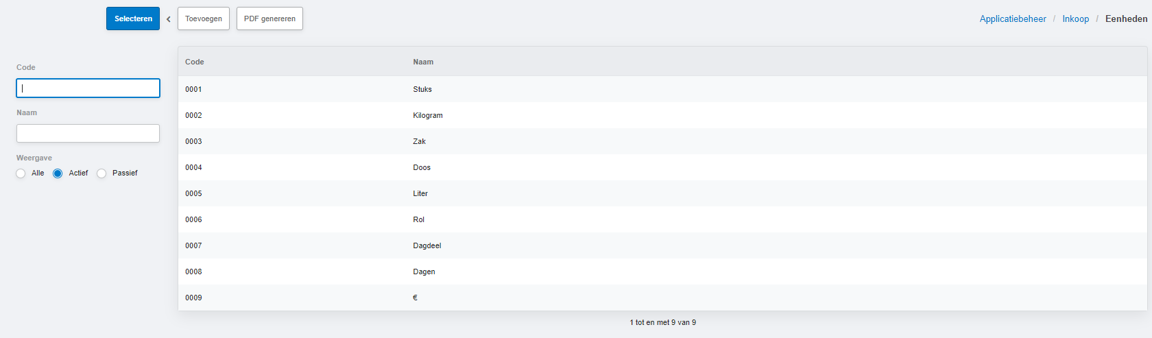
Task: Focus the Code filter input field
Action: (88, 88)
